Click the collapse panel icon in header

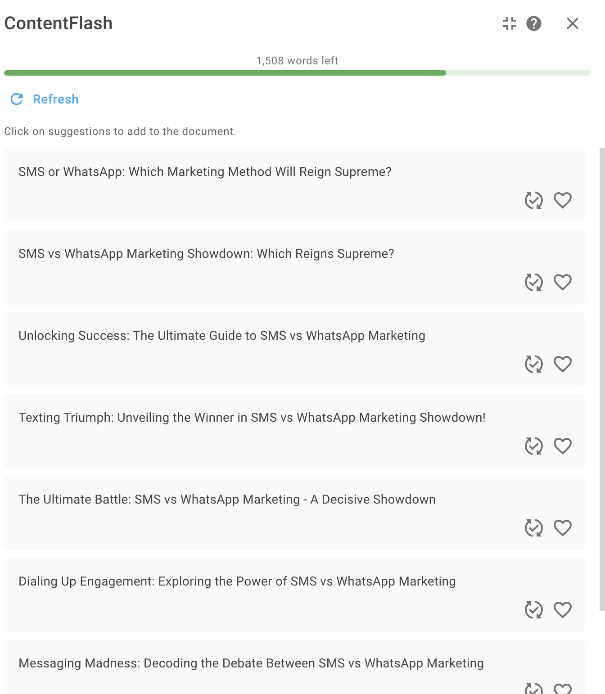509,23
